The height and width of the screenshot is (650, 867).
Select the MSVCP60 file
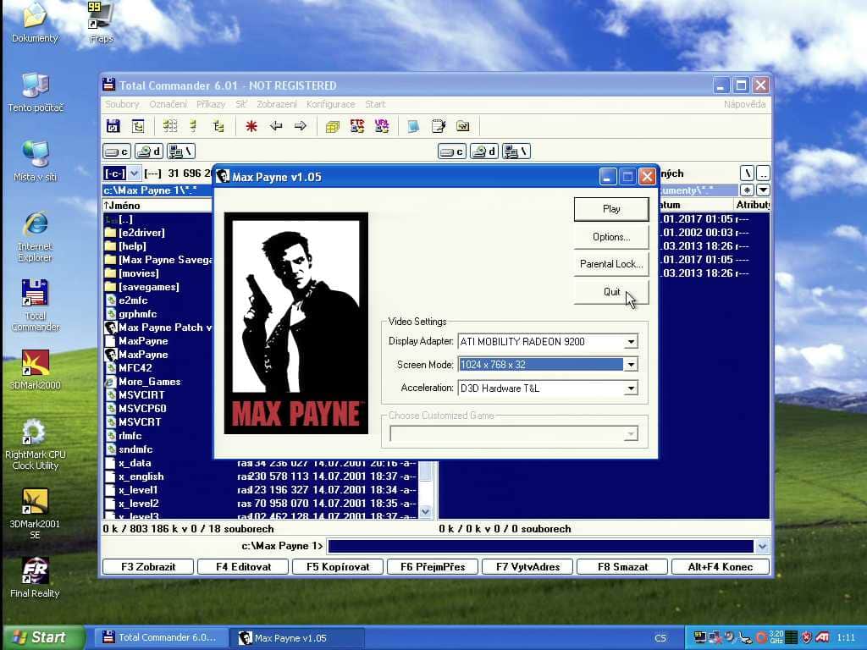pos(142,409)
